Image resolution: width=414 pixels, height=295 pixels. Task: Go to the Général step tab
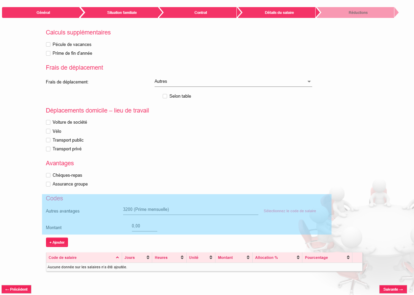pyautogui.click(x=43, y=13)
